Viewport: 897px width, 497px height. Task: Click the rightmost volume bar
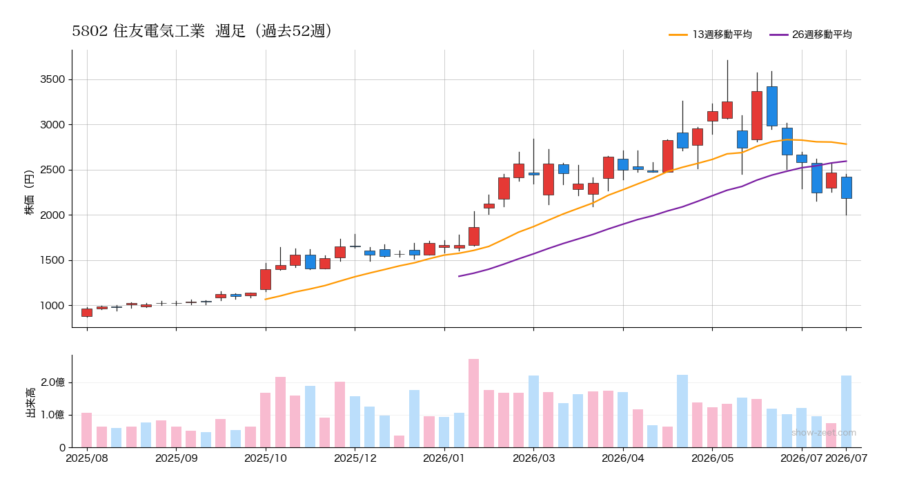click(847, 411)
